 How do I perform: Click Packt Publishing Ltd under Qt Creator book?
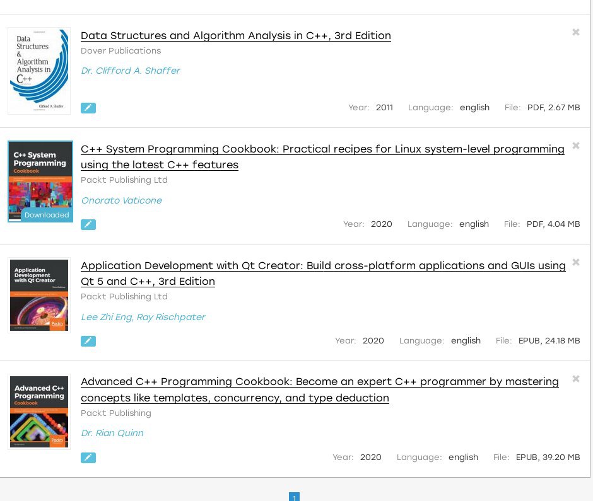click(x=124, y=297)
